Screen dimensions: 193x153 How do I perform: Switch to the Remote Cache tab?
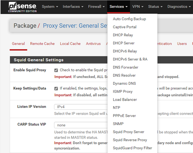[x=42, y=44]
